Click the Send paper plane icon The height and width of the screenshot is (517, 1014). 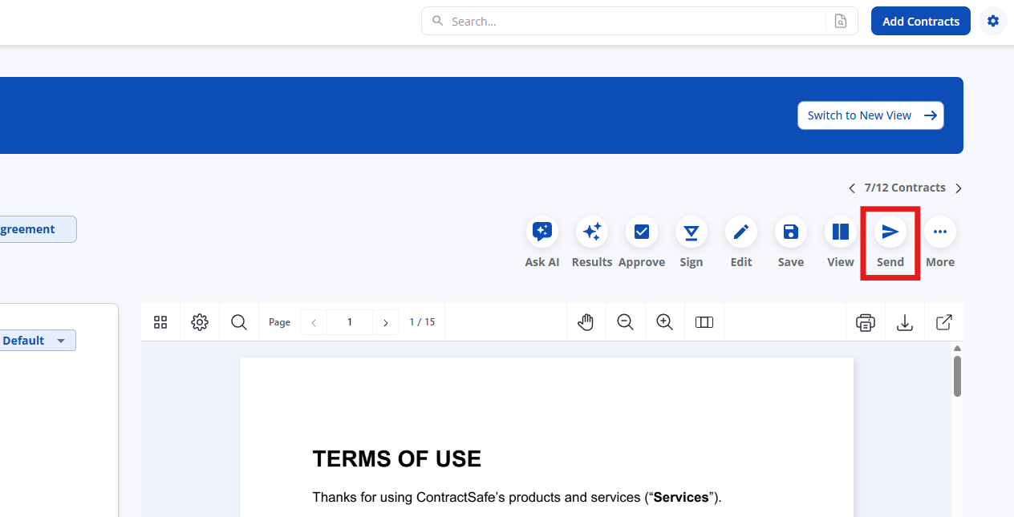(x=890, y=232)
